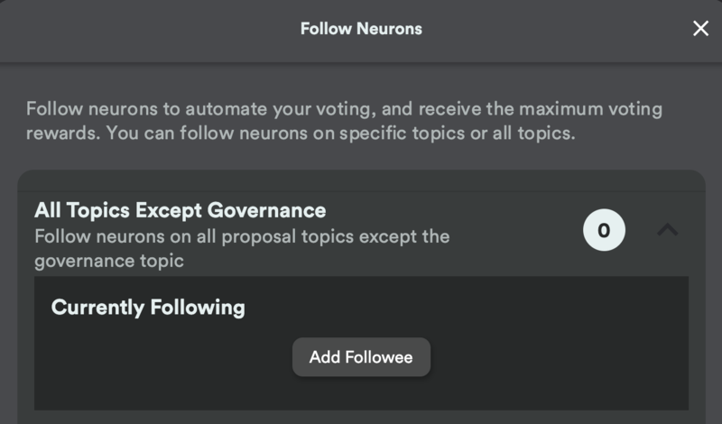
Task: Hide the Currently Following list via the chevron
Action: point(667,229)
